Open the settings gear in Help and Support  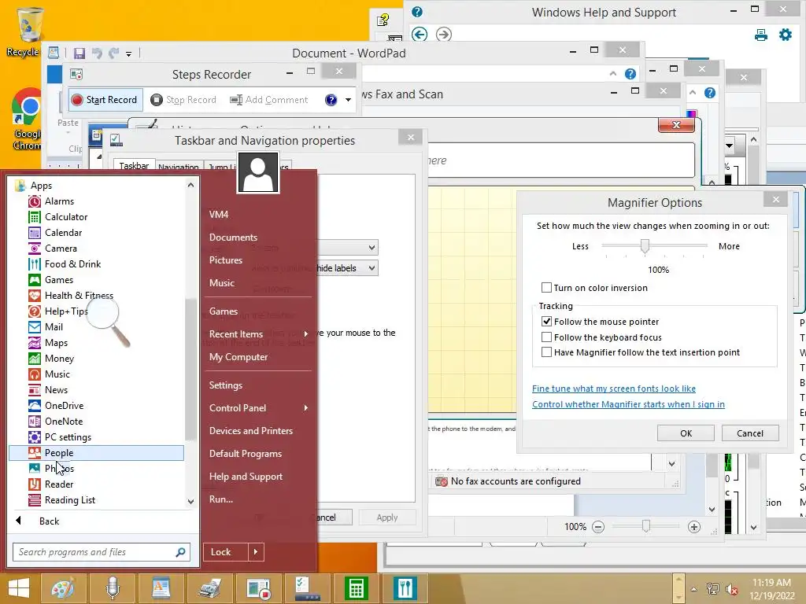786,35
